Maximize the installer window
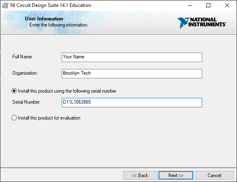This screenshot has width=237, height=182. 208,5
